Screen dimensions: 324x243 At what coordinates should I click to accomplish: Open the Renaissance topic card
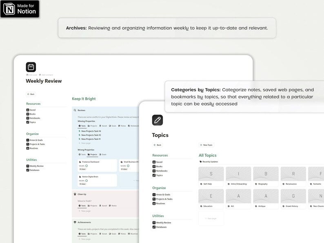coord(293,177)
